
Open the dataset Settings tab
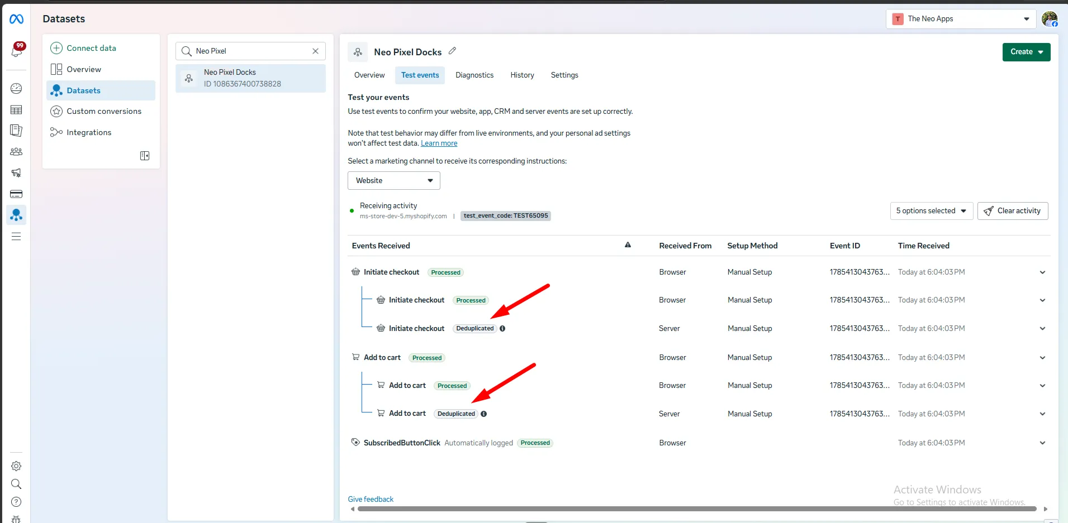(x=564, y=75)
